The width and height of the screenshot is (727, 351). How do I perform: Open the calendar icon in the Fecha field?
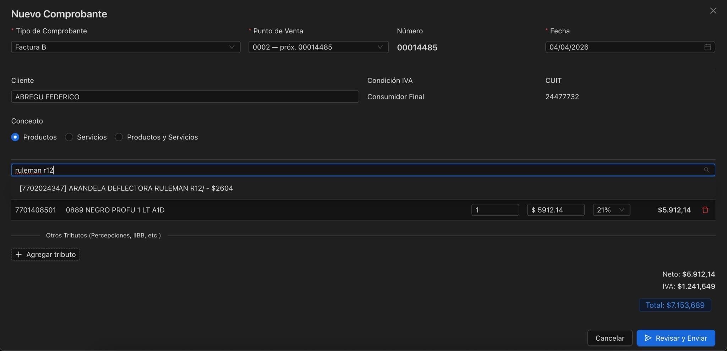707,47
